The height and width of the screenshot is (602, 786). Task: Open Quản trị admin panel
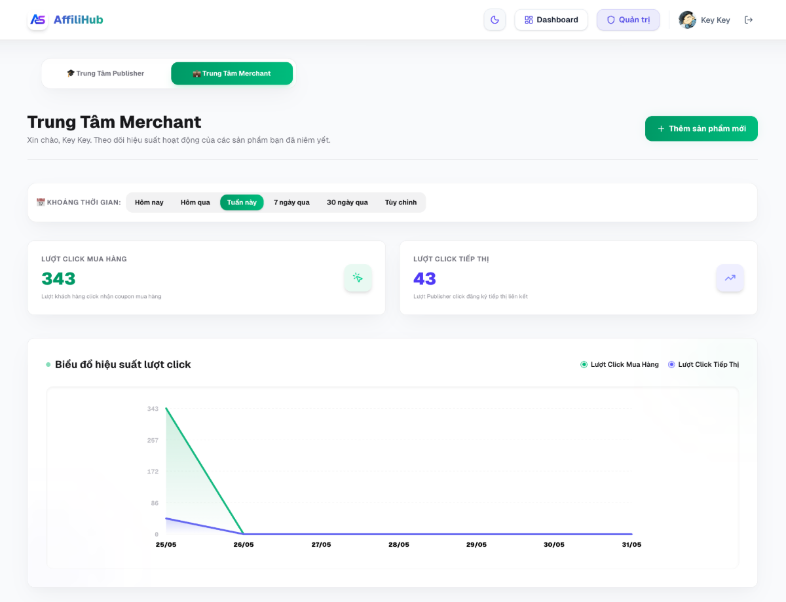tap(628, 20)
